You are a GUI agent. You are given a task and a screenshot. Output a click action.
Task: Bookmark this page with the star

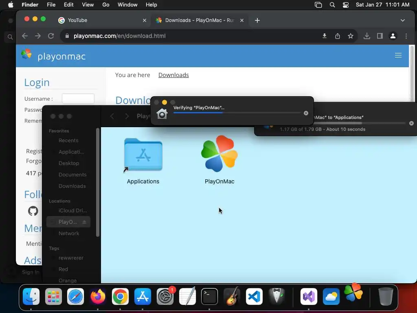pos(351,36)
